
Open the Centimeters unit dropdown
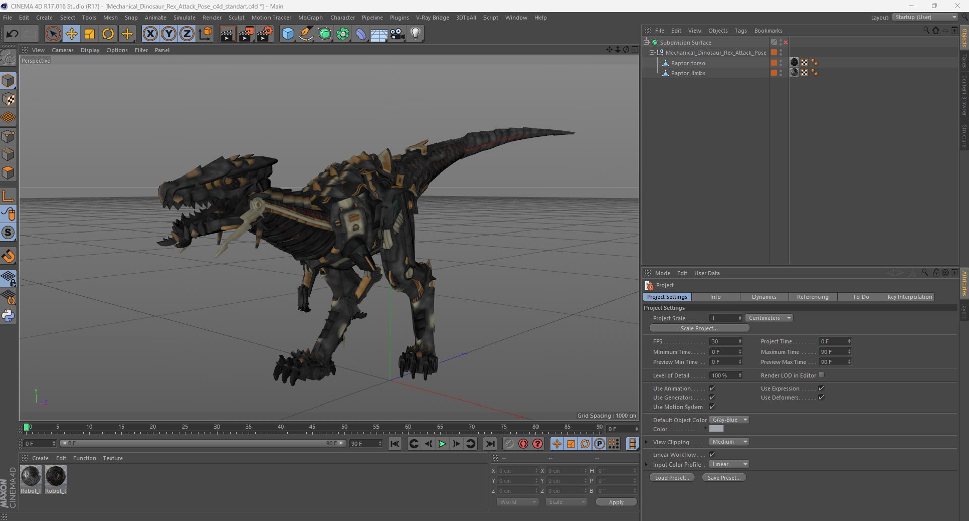[x=769, y=318]
